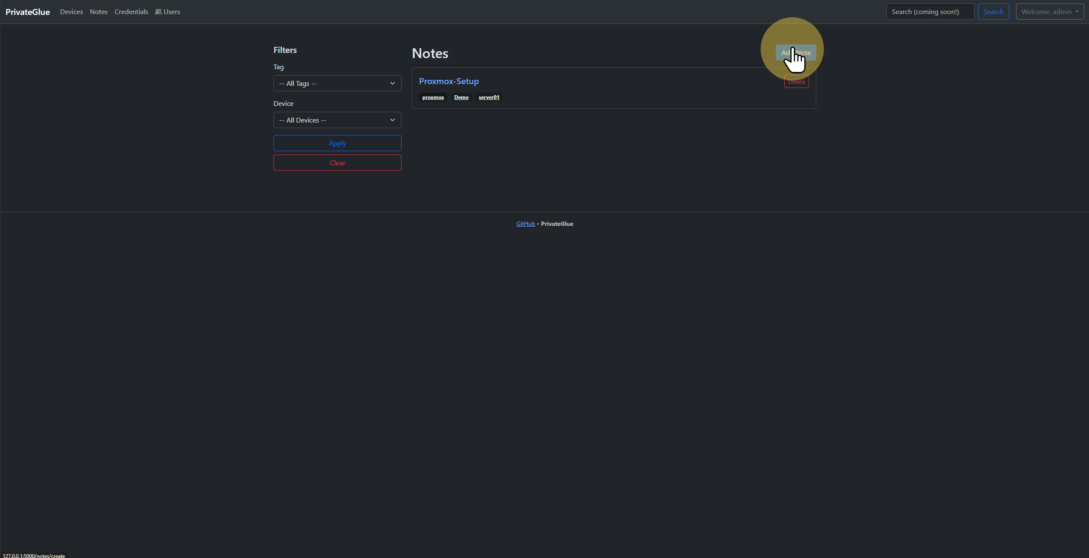Screen dimensions: 1089x558
Task: Click the Tag filter label
Action: pos(278,67)
